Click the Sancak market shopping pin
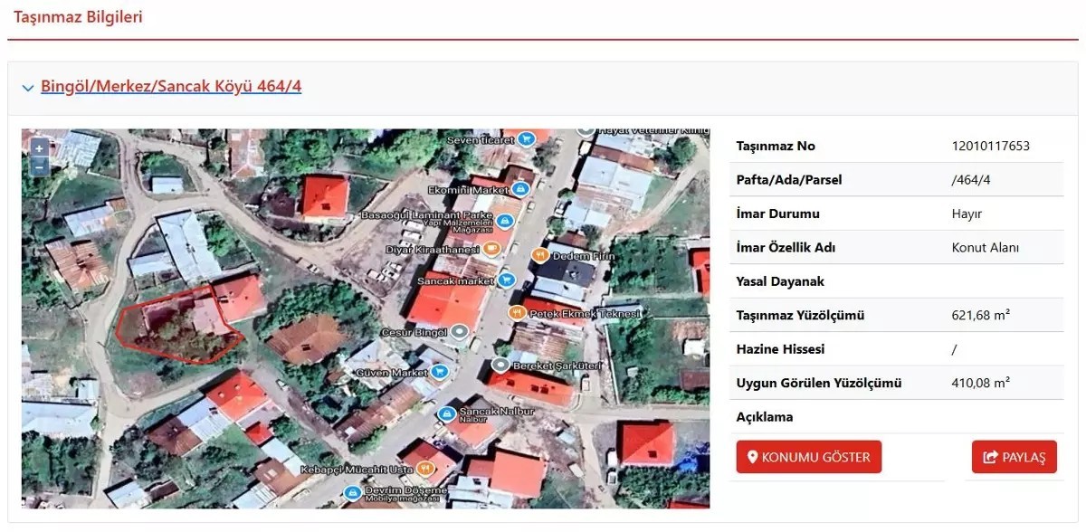 point(506,280)
